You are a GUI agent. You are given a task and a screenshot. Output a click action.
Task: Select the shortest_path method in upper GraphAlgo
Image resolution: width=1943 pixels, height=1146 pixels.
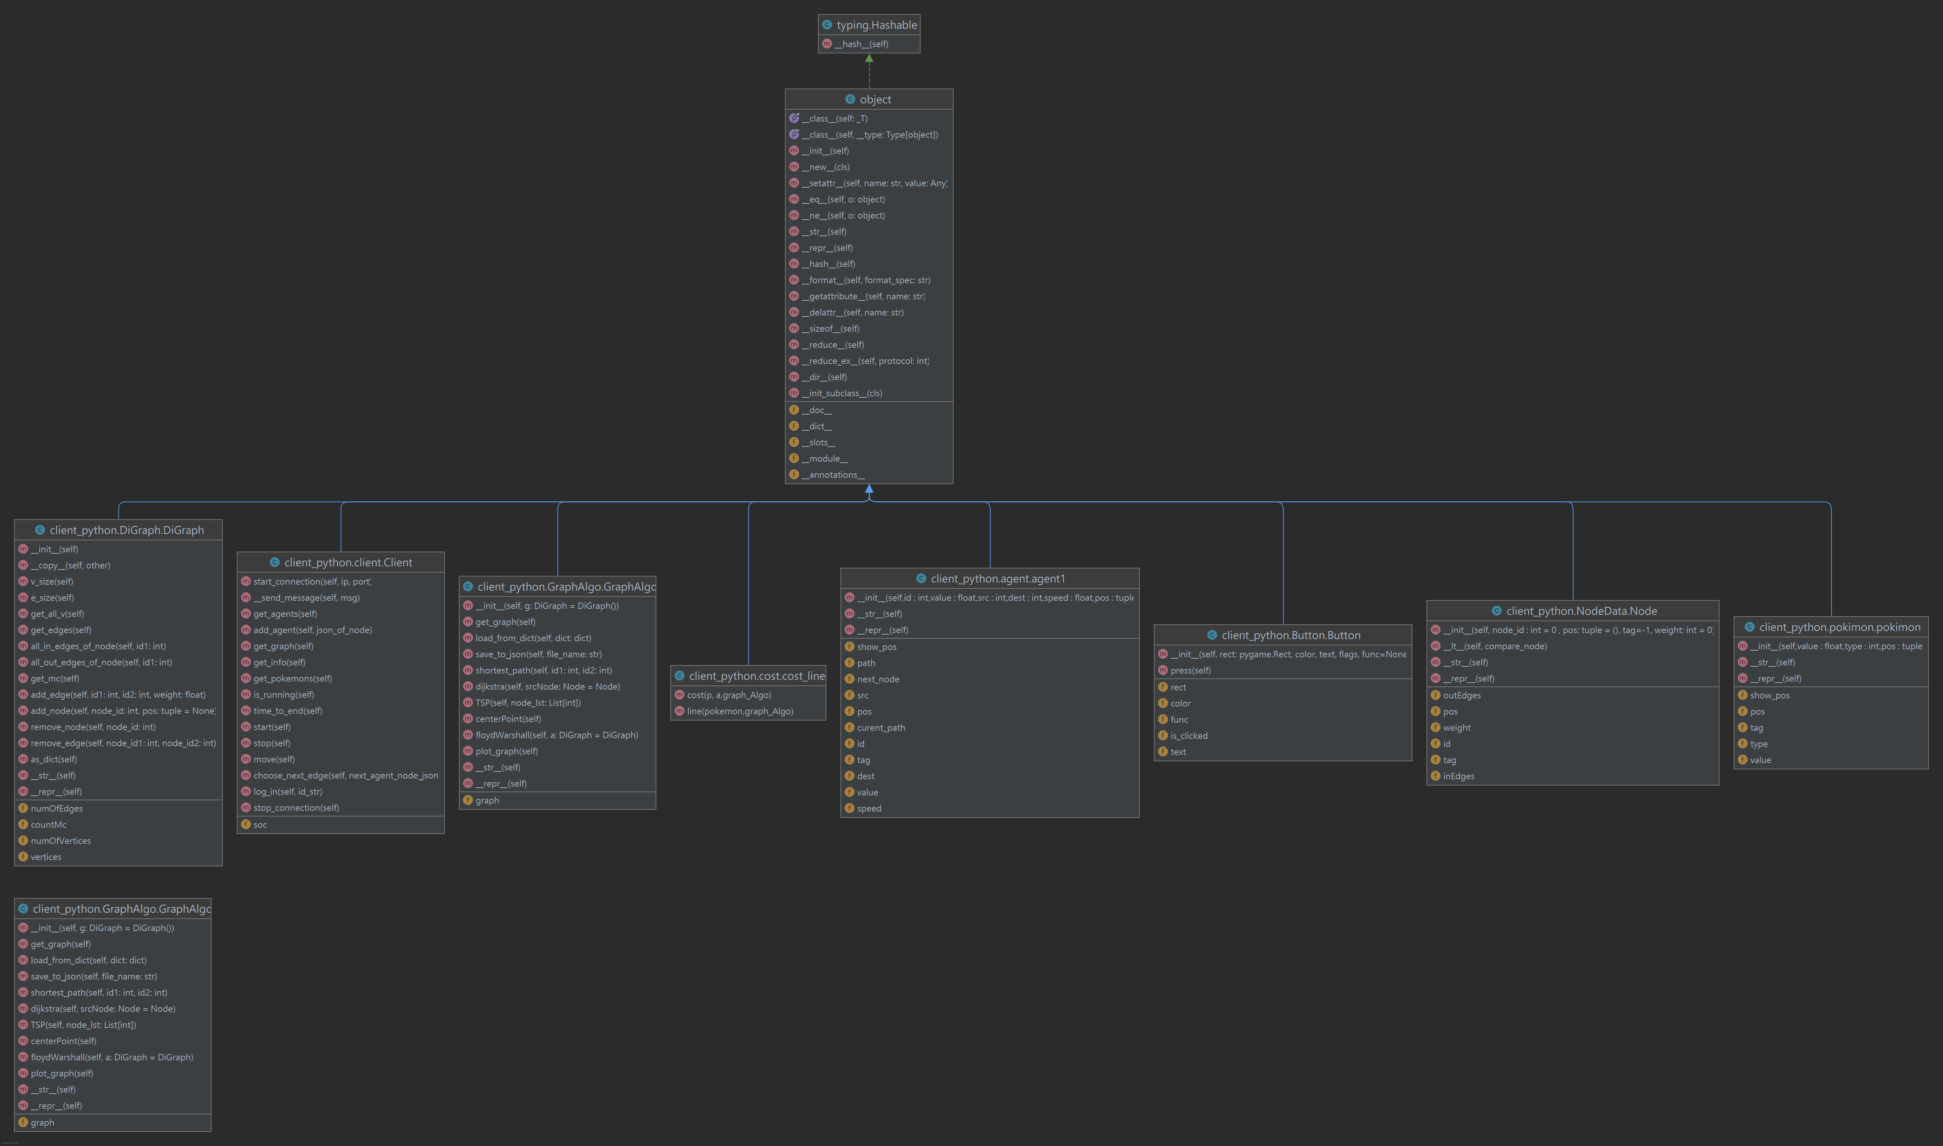(x=543, y=670)
